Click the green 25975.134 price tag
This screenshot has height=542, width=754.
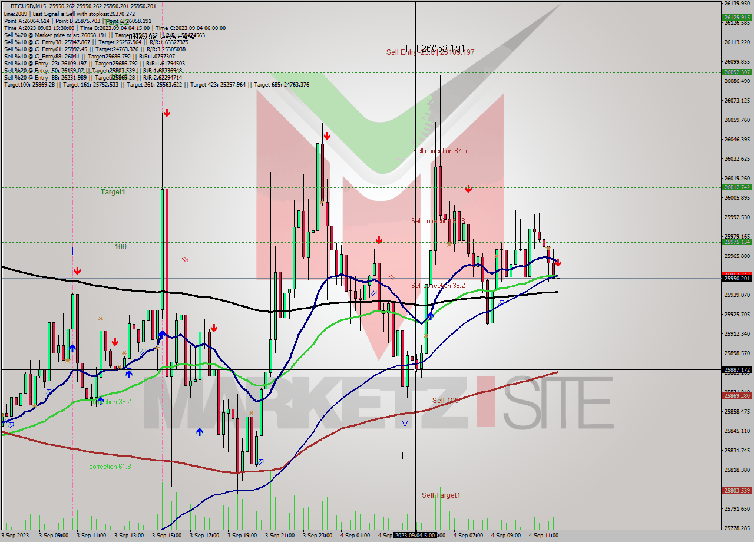pyautogui.click(x=737, y=242)
